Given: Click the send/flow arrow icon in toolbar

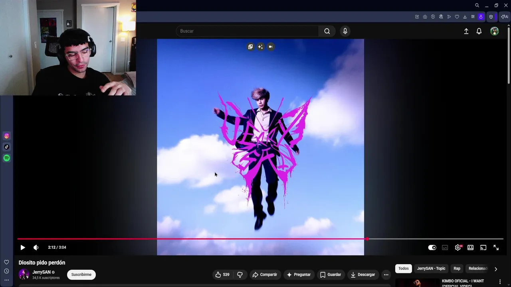Looking at the screenshot, I should [x=449, y=17].
